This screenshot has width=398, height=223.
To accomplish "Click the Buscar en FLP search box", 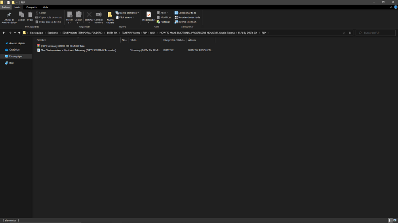I will tap(375, 33).
